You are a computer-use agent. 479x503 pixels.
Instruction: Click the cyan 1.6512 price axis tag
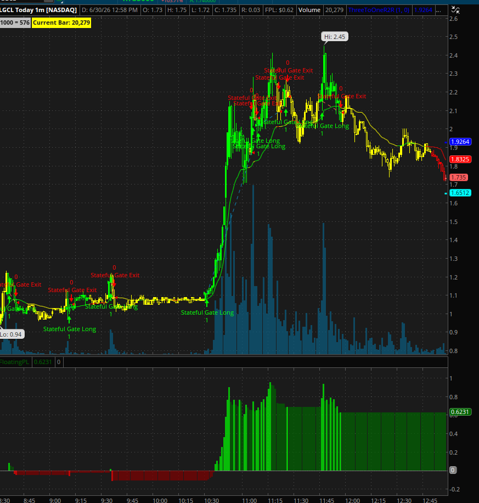tap(460, 193)
